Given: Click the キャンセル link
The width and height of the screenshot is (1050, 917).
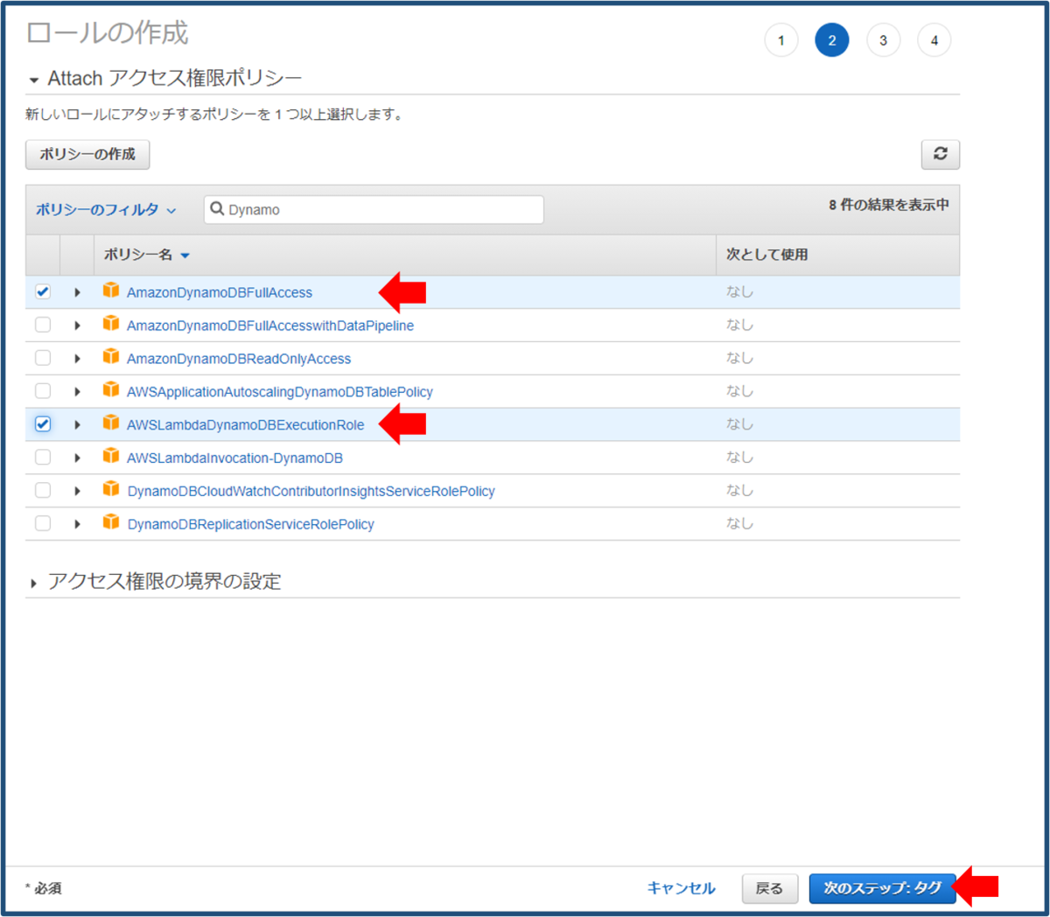Looking at the screenshot, I should pyautogui.click(x=681, y=888).
